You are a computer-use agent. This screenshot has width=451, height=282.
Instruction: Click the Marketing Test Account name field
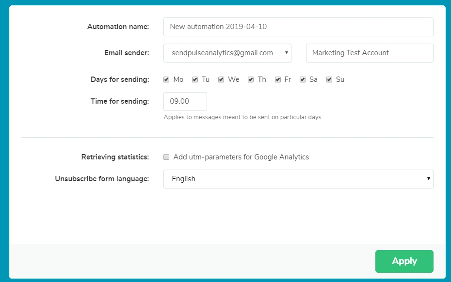[x=369, y=53]
